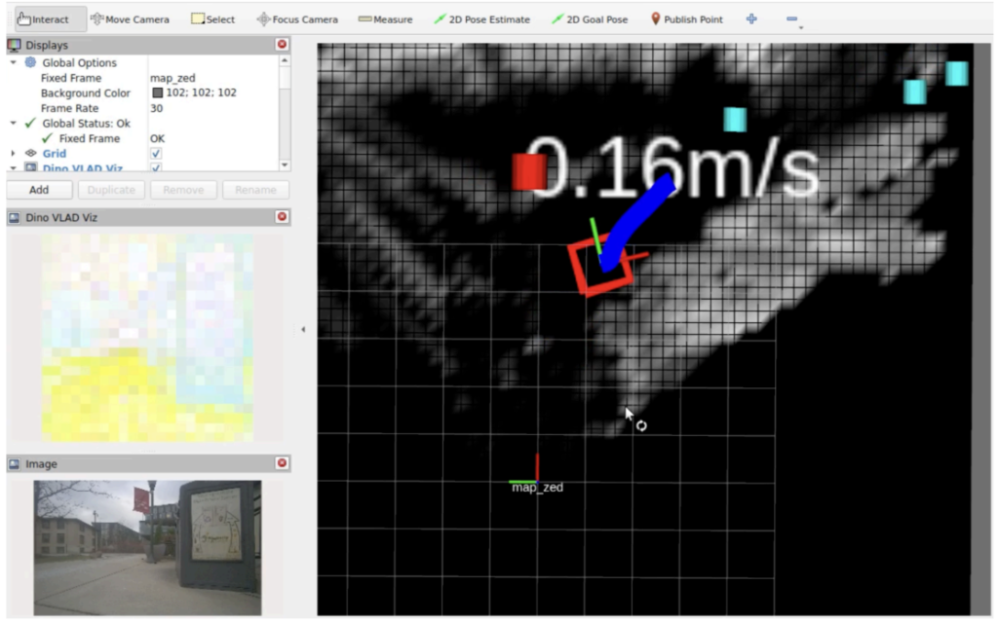Pick the Measure tool

[385, 19]
